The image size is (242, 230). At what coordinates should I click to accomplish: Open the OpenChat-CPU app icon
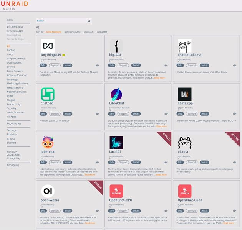pyautogui.click(x=116, y=191)
